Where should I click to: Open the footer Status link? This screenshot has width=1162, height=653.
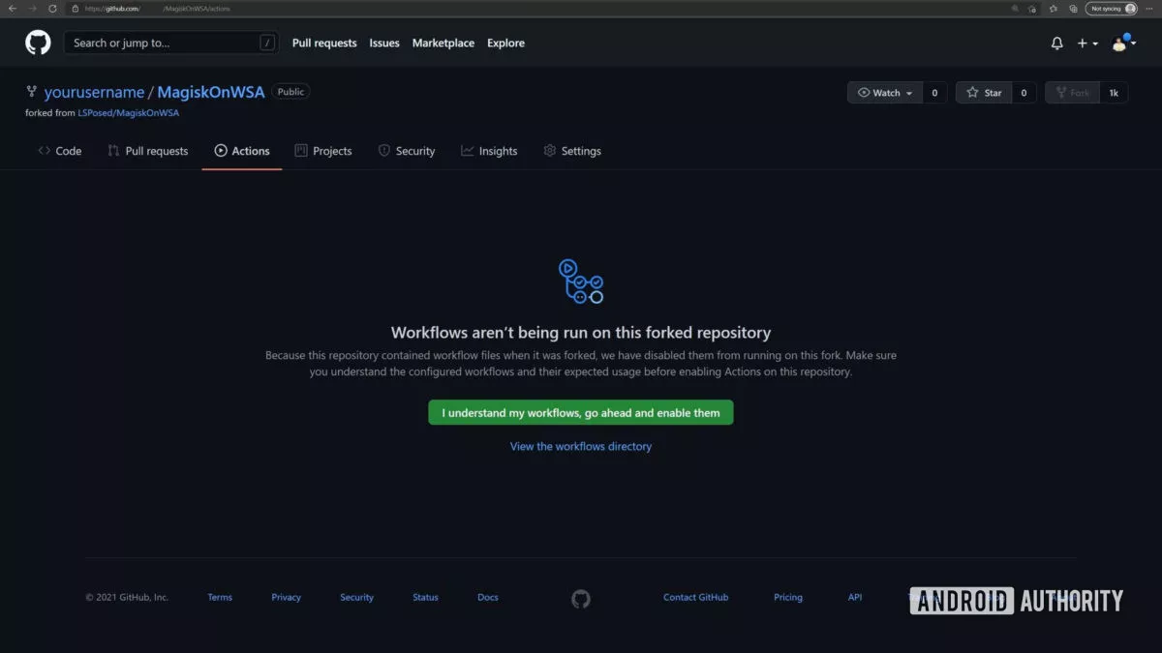click(425, 598)
